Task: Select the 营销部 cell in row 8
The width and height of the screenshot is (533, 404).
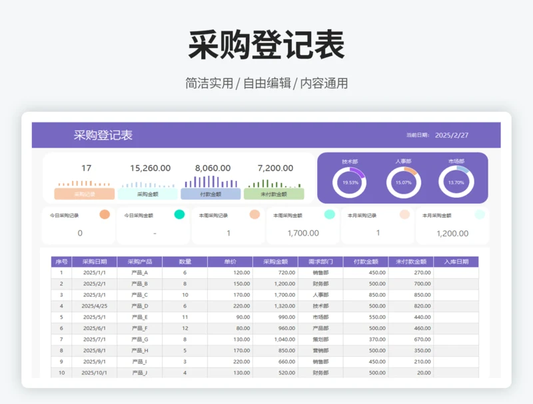Action: click(x=320, y=350)
